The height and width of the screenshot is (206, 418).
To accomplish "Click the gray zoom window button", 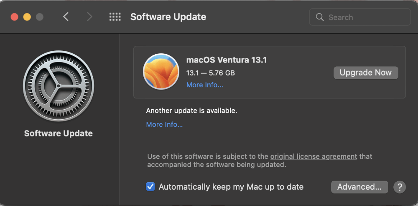I will [x=40, y=17].
